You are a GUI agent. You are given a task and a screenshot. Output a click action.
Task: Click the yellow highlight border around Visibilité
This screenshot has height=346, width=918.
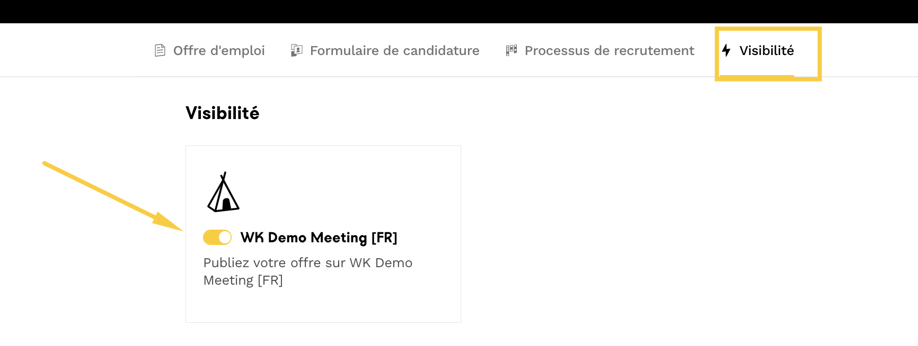tap(819, 53)
